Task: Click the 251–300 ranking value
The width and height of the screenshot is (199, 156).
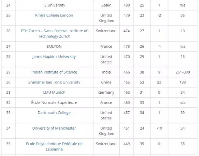Action: click(183, 72)
